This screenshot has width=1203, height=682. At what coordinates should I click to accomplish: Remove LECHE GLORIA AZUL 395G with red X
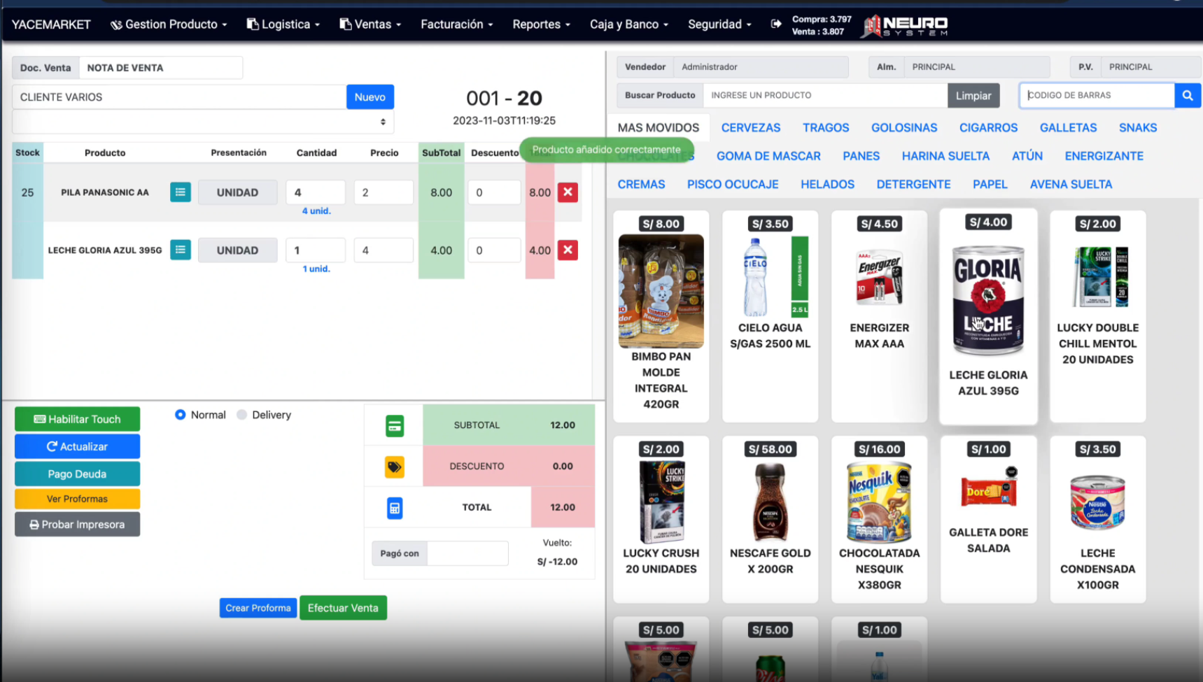pos(568,250)
